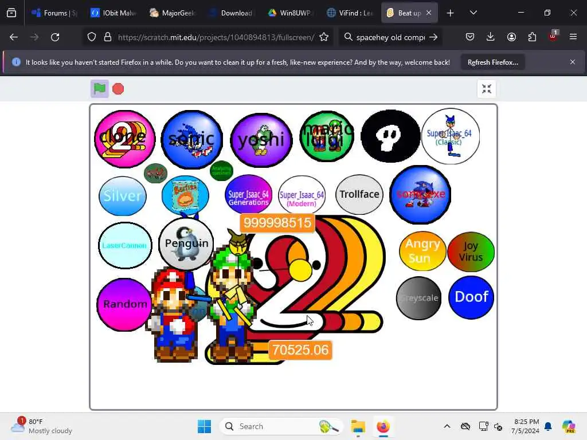Viewport: 587px width, 440px height.
Task: Open the uBlock Origin extension
Action: (553, 36)
